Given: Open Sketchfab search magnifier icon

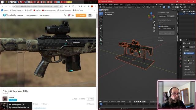Looking at the screenshot, I should tap(65, 15).
